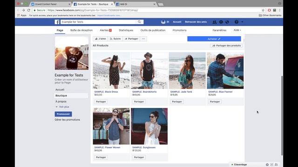The width and height of the screenshot is (298, 167).
Task: Select À propos in sidebar
Action: pos(61,102)
